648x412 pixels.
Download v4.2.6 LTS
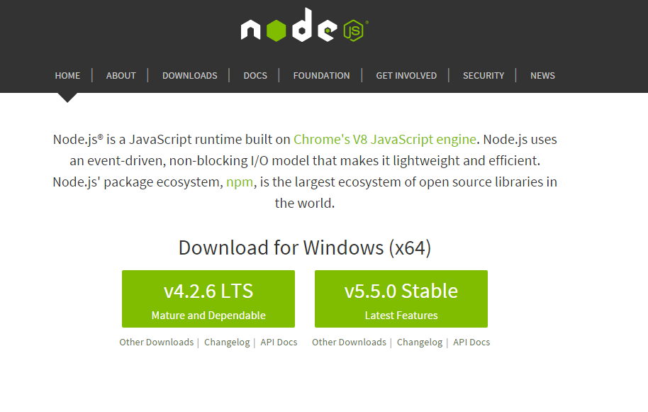(x=208, y=299)
